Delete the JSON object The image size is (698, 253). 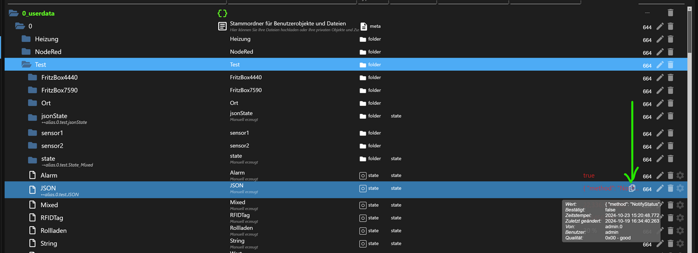(x=670, y=188)
